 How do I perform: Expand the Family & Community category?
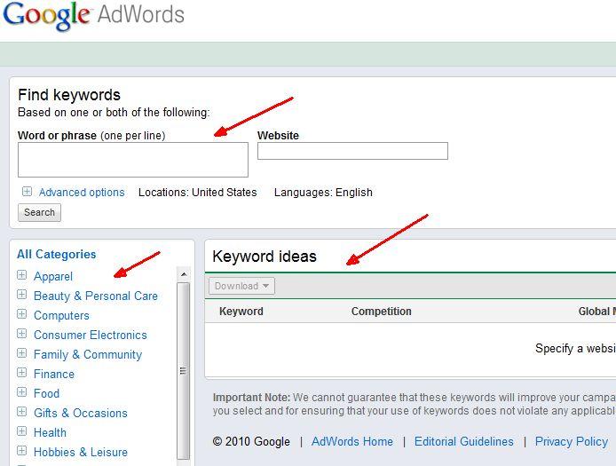(22, 353)
